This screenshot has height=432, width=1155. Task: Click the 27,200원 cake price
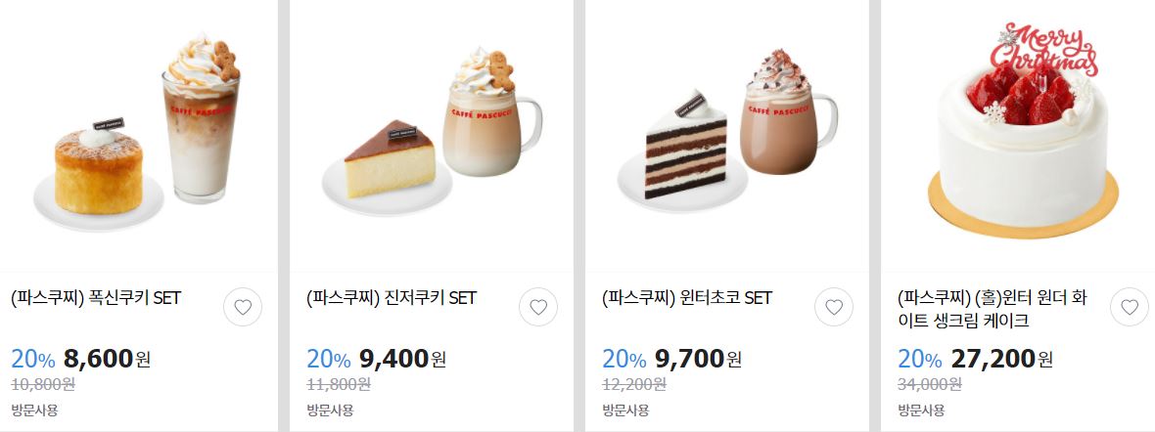[1001, 359]
